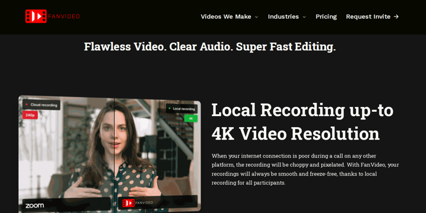
Task: Click the Flawless Video headline text
Action: (209, 47)
